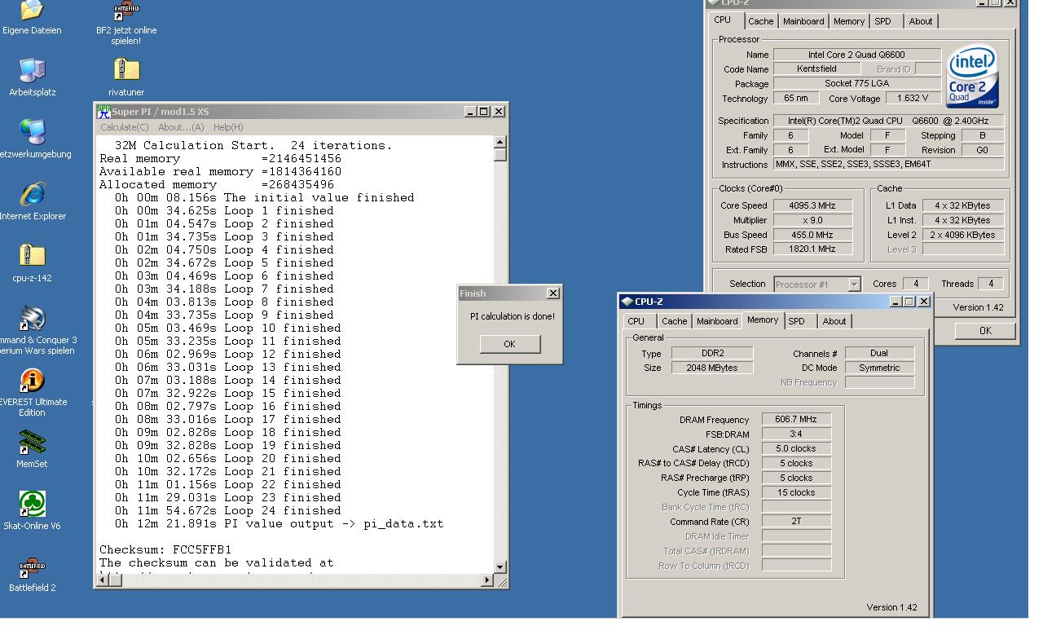This screenshot has height=626, width=1043.
Task: Click the DRAM Frequency value 606.7 MHz
Action: coord(796,419)
